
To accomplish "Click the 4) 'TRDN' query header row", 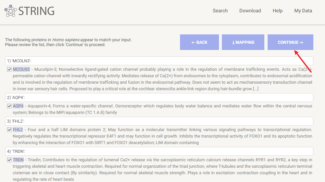I will [x=159, y=151].
